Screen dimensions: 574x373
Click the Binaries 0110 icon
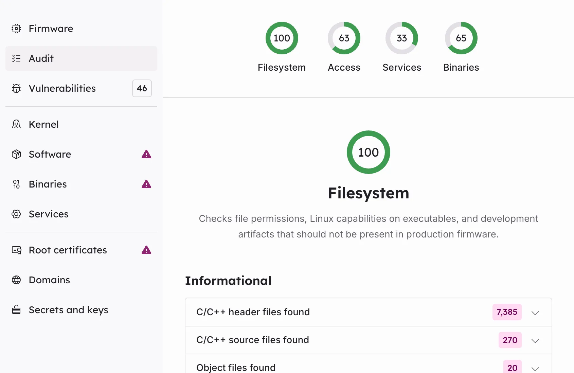(16, 184)
